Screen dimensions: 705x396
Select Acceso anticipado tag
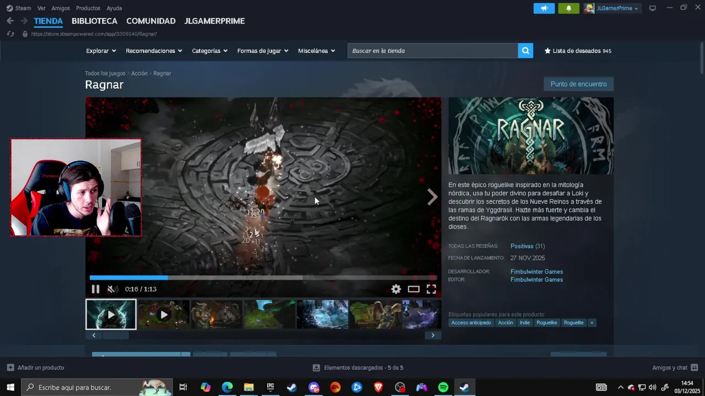click(471, 323)
